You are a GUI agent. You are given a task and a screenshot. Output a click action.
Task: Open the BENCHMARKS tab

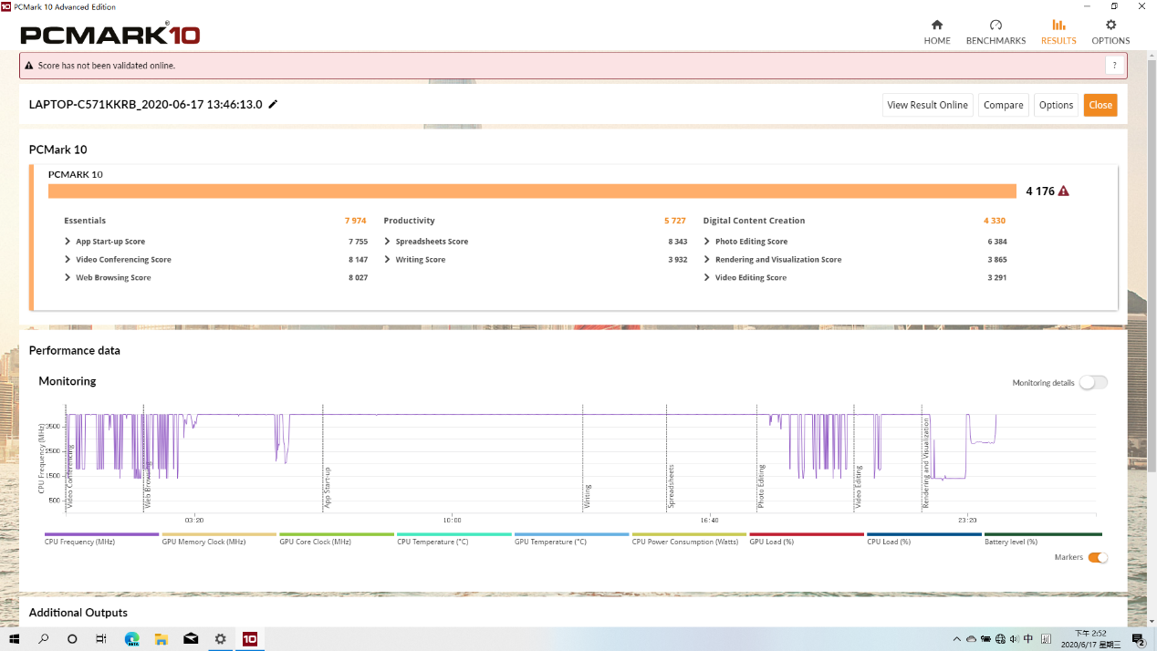[x=995, y=32]
